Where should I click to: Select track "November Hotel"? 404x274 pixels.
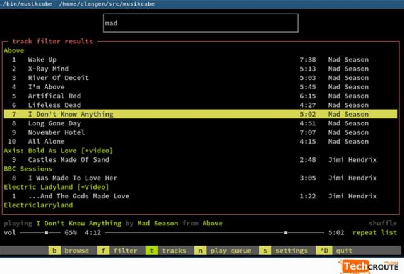(x=201, y=132)
